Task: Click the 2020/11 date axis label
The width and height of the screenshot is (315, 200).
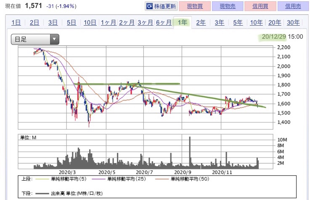Action: click(222, 172)
